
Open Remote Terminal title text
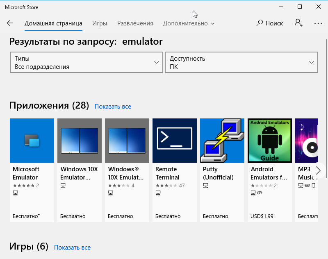click(167, 173)
